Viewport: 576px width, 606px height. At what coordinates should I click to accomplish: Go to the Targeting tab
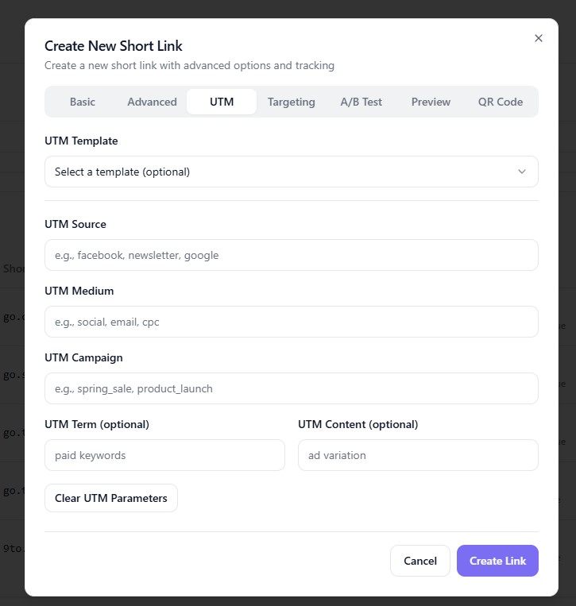291,102
